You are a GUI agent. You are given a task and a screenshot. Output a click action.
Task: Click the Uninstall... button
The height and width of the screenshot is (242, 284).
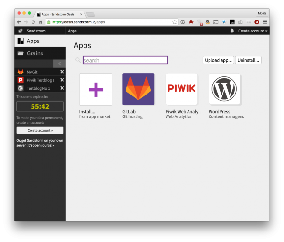click(x=248, y=60)
